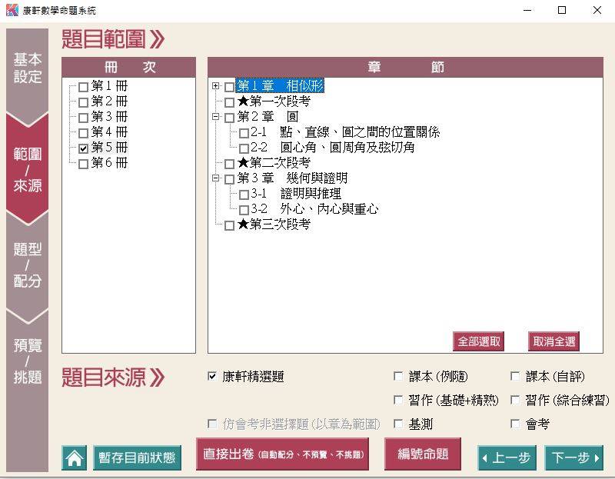615x479 pixels.
Task: Expand 第1章 相似形 tree node
Action: click(215, 85)
